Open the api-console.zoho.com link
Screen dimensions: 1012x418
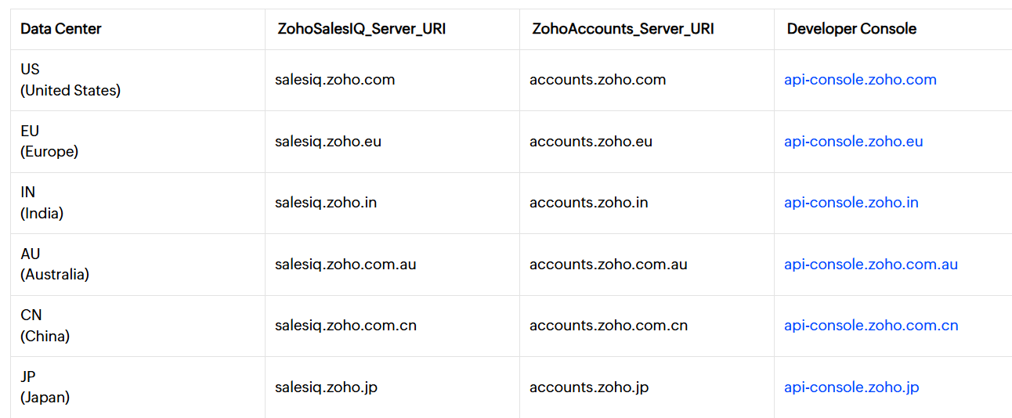click(x=860, y=80)
